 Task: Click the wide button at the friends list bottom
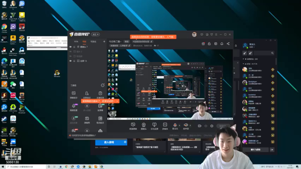(x=255, y=149)
